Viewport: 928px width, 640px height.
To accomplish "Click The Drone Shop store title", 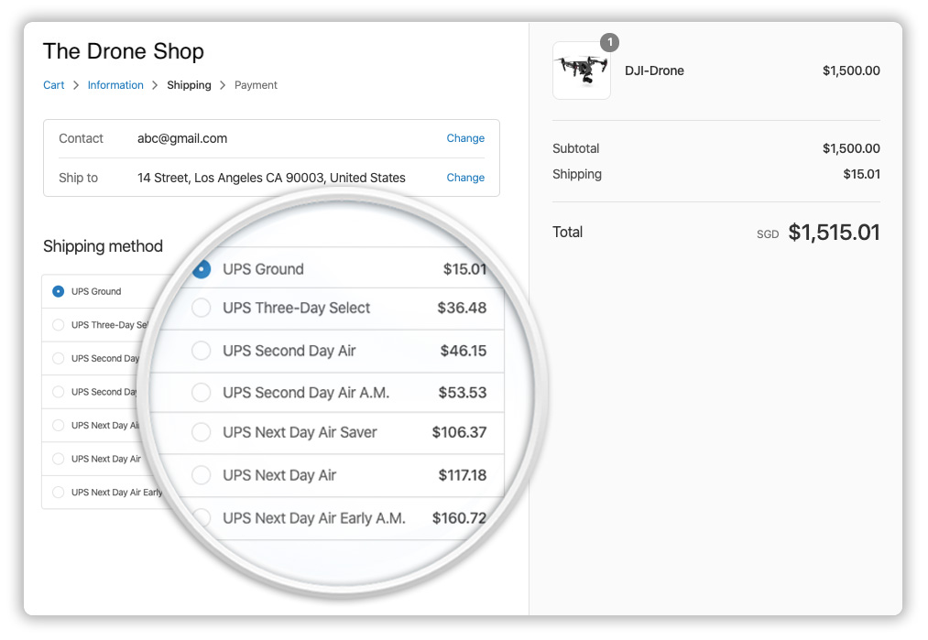I will pos(123,51).
